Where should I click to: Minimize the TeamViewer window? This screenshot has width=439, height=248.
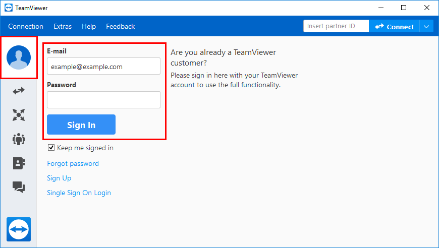point(381,8)
